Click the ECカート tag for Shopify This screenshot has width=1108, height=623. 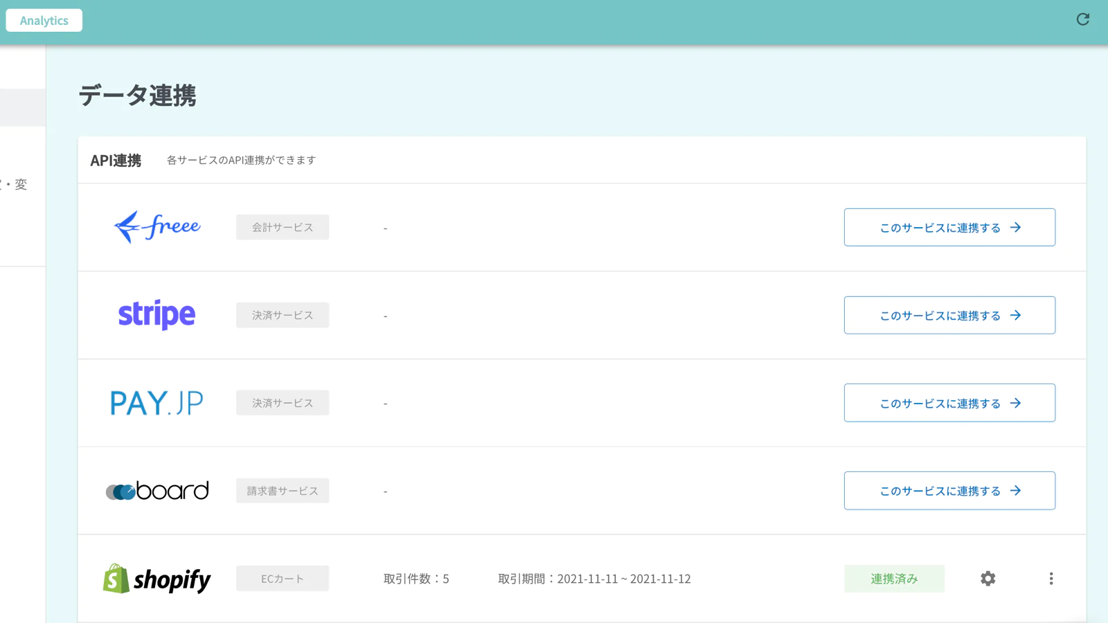point(283,579)
